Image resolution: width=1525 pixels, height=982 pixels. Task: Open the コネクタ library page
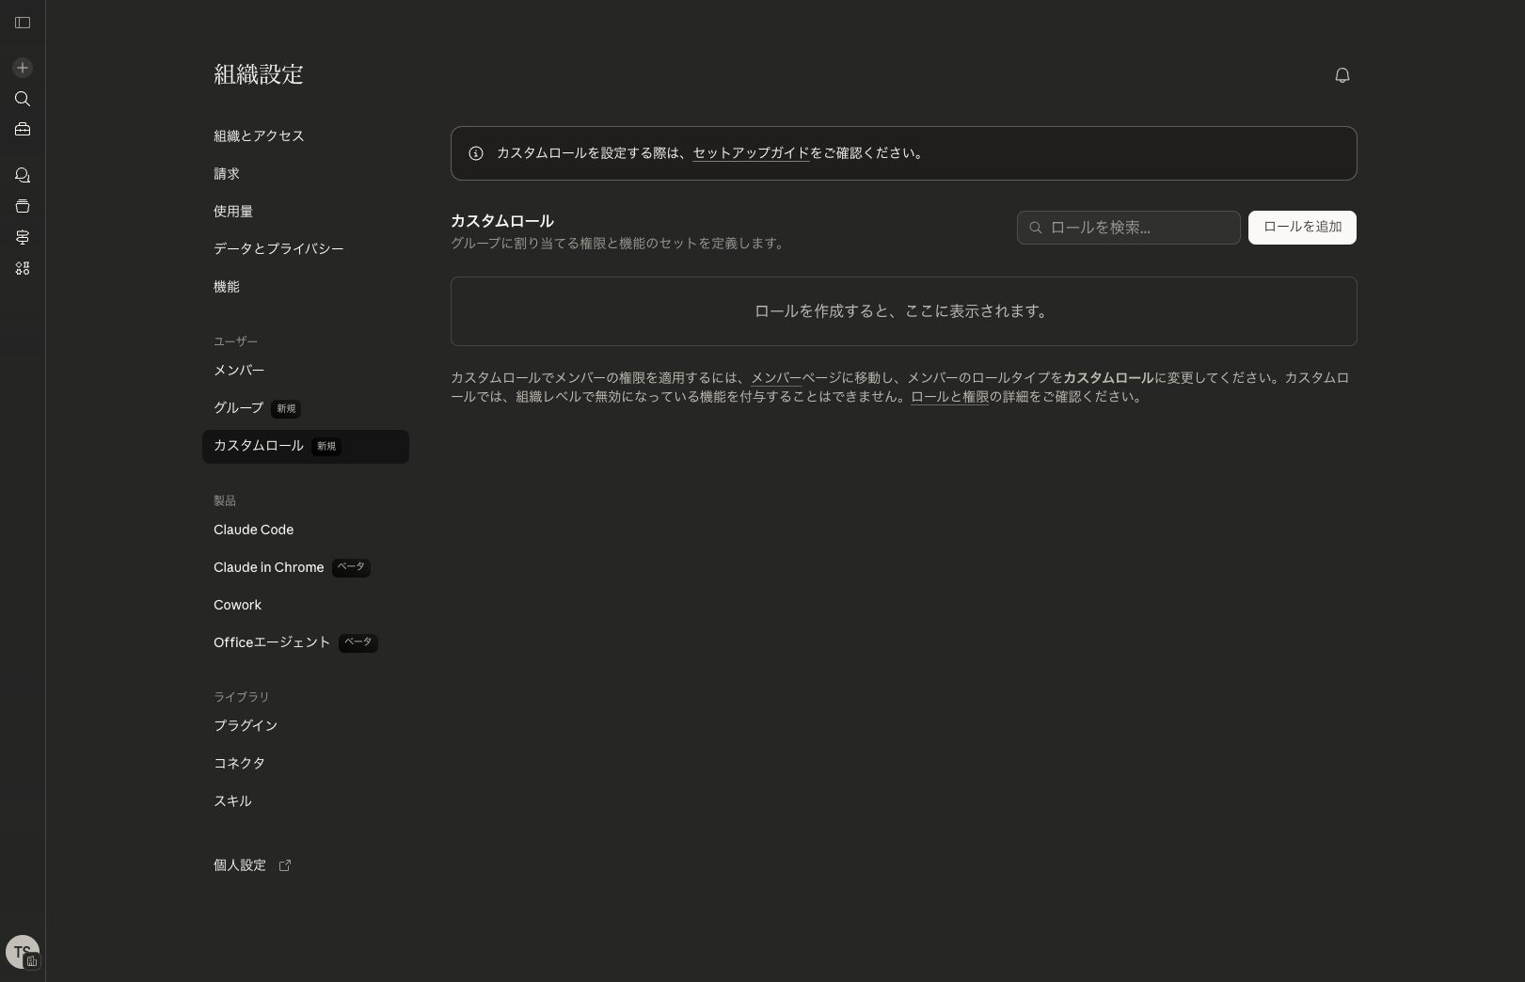point(239,764)
